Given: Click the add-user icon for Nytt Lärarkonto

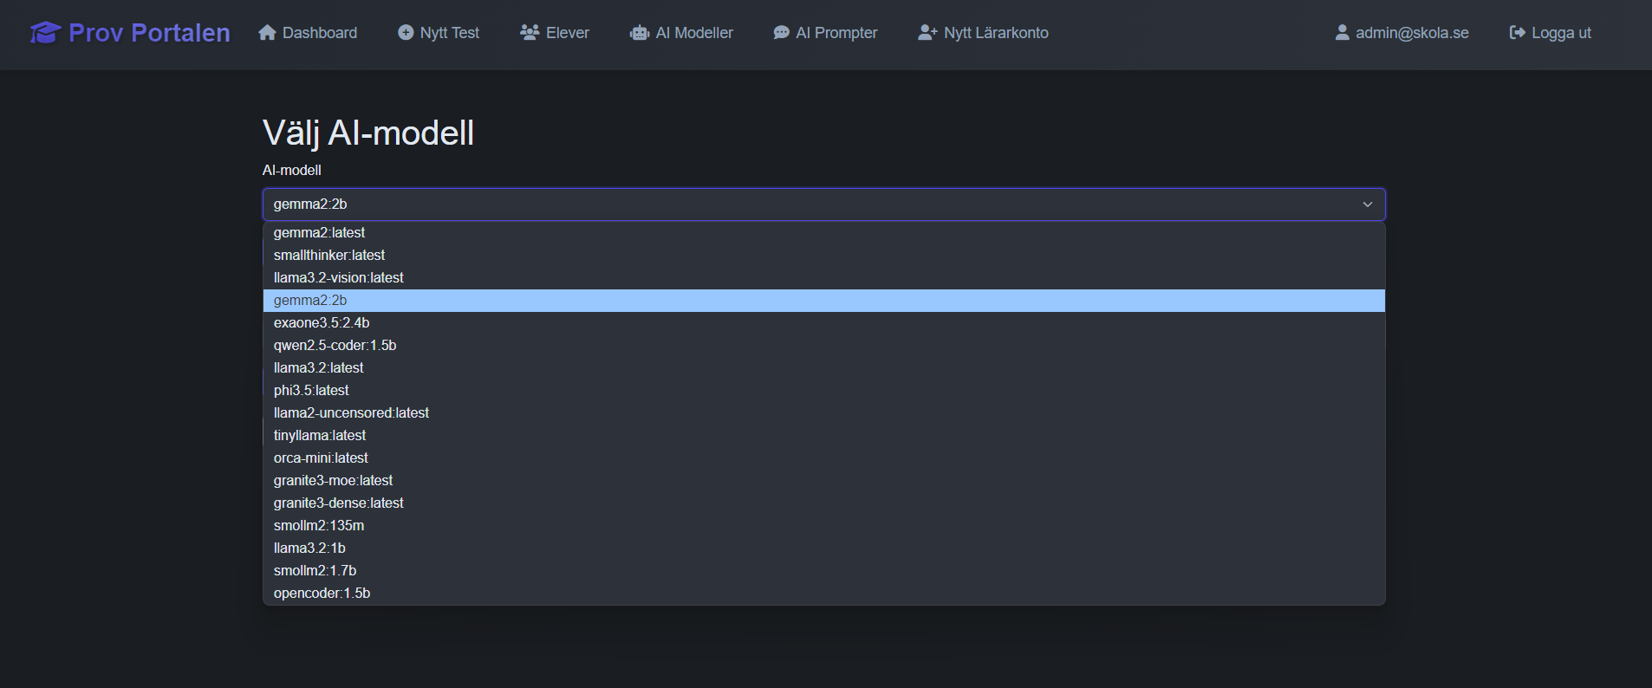Looking at the screenshot, I should tap(928, 33).
